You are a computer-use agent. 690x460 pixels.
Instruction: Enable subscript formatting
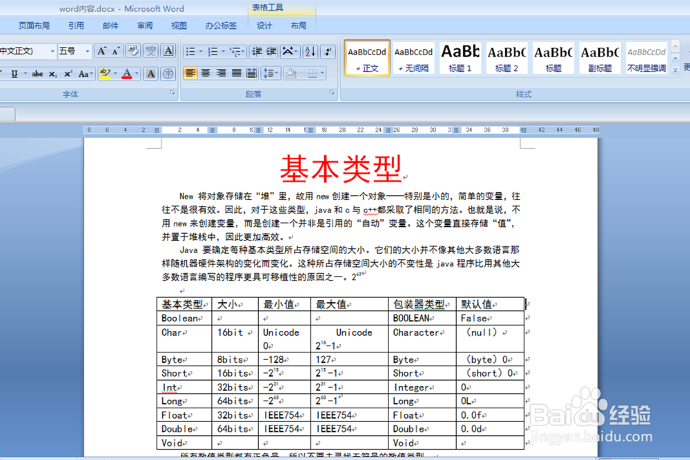52,73
